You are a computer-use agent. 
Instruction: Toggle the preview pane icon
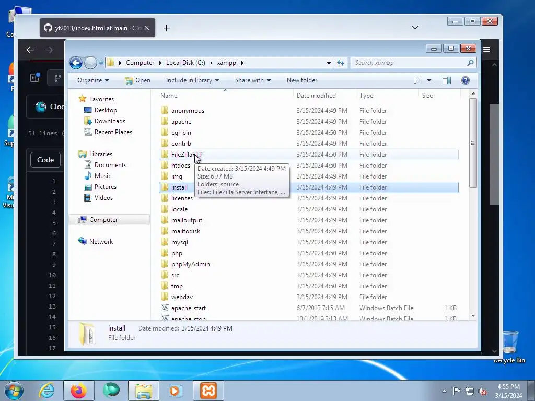pos(447,80)
